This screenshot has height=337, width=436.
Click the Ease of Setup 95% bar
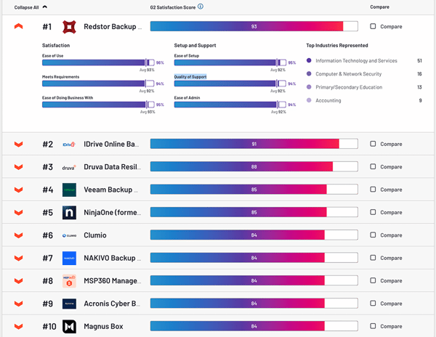[x=230, y=62]
